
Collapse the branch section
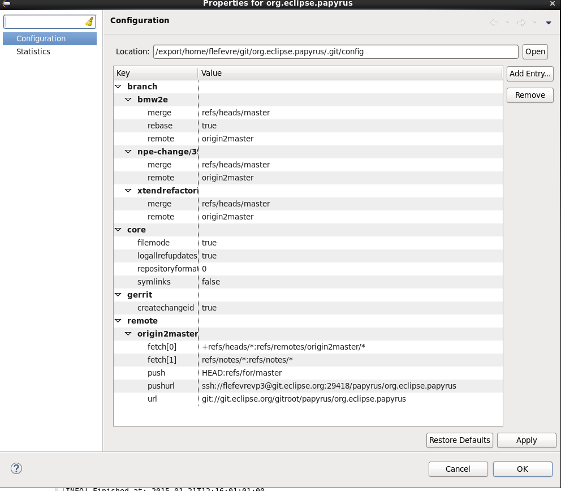[x=118, y=86]
